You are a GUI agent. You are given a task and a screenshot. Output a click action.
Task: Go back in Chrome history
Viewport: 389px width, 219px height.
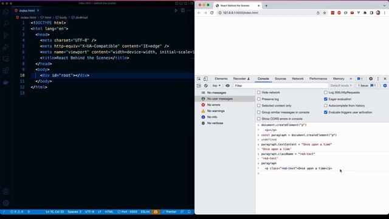199,13
